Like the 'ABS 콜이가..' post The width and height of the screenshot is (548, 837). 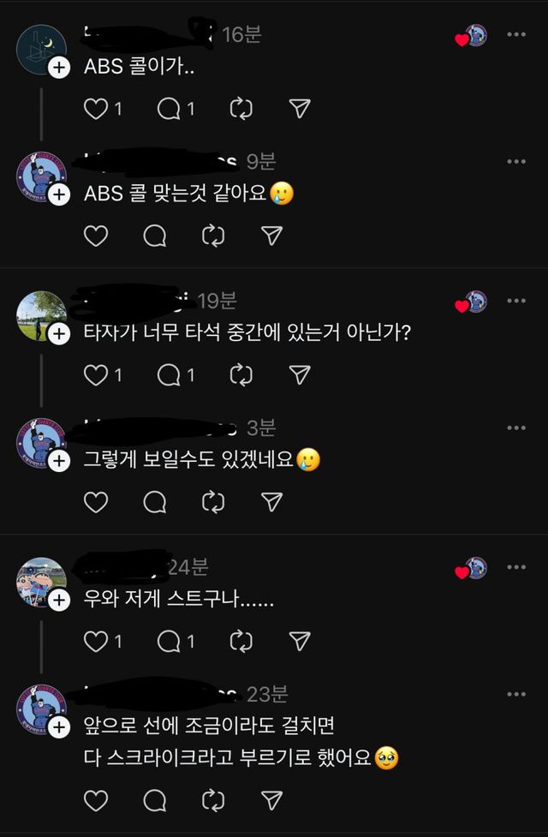pyautogui.click(x=96, y=109)
